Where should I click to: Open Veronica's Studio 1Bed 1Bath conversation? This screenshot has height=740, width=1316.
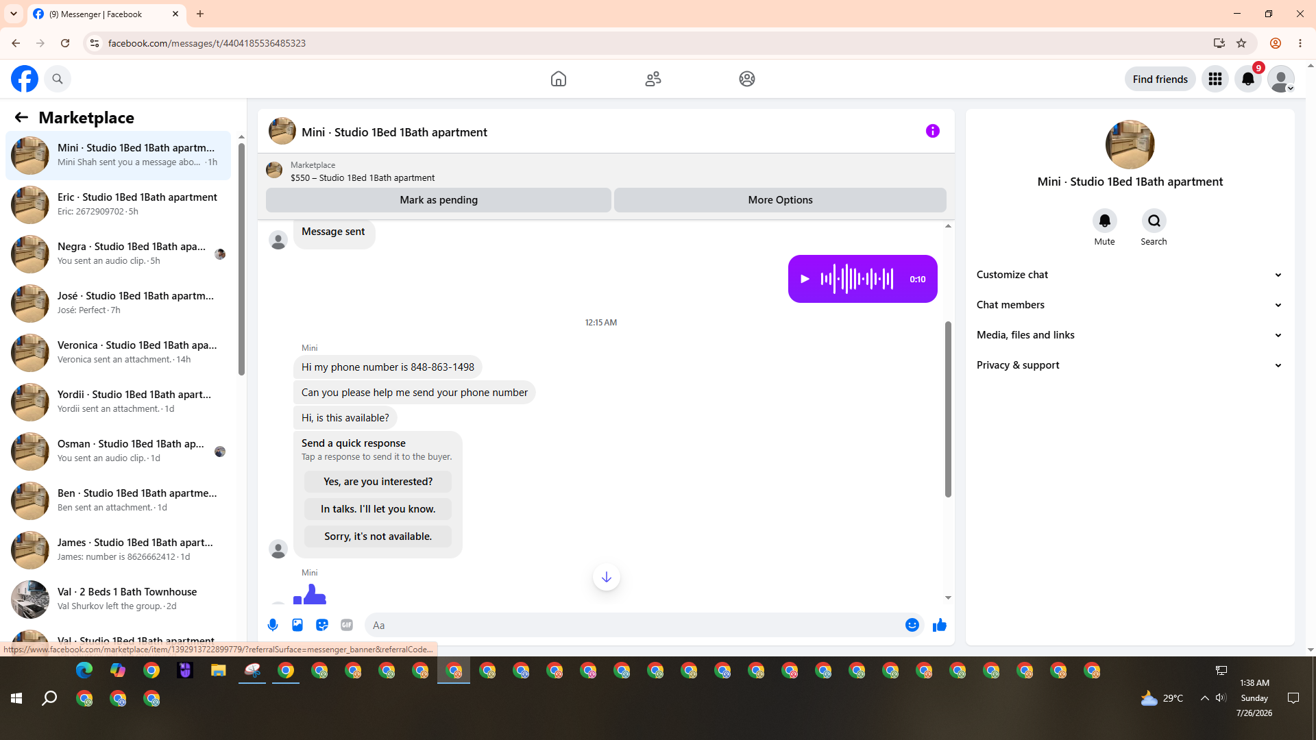(119, 352)
